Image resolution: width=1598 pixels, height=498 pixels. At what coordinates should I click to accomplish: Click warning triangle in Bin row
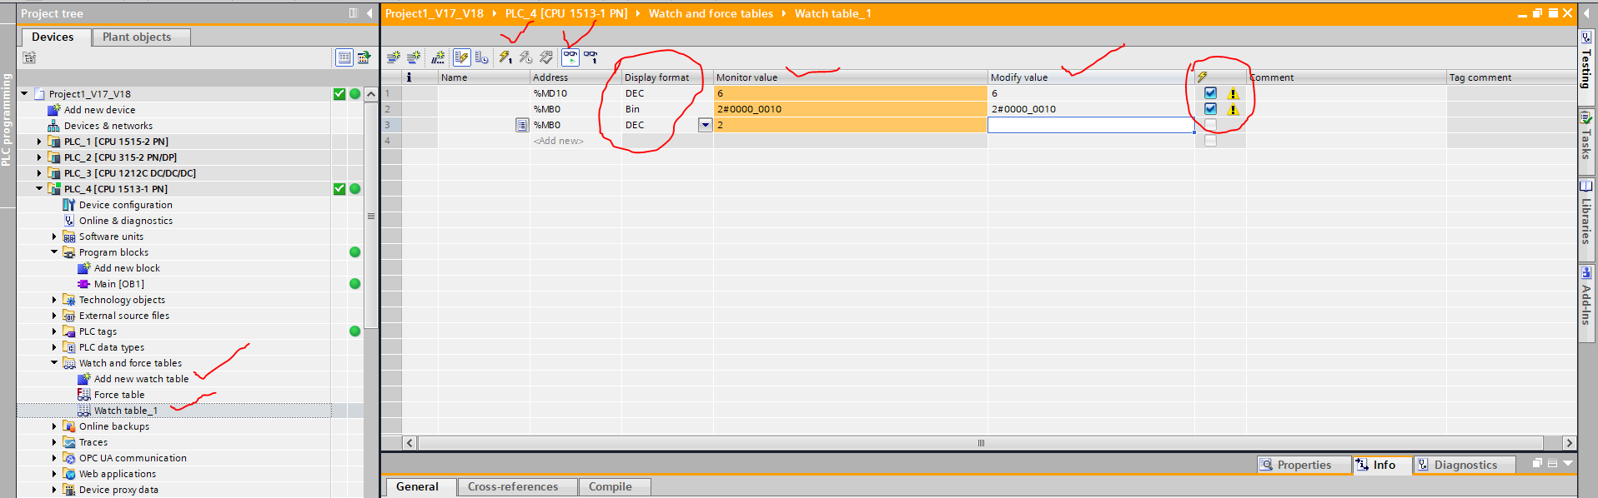(x=1233, y=109)
